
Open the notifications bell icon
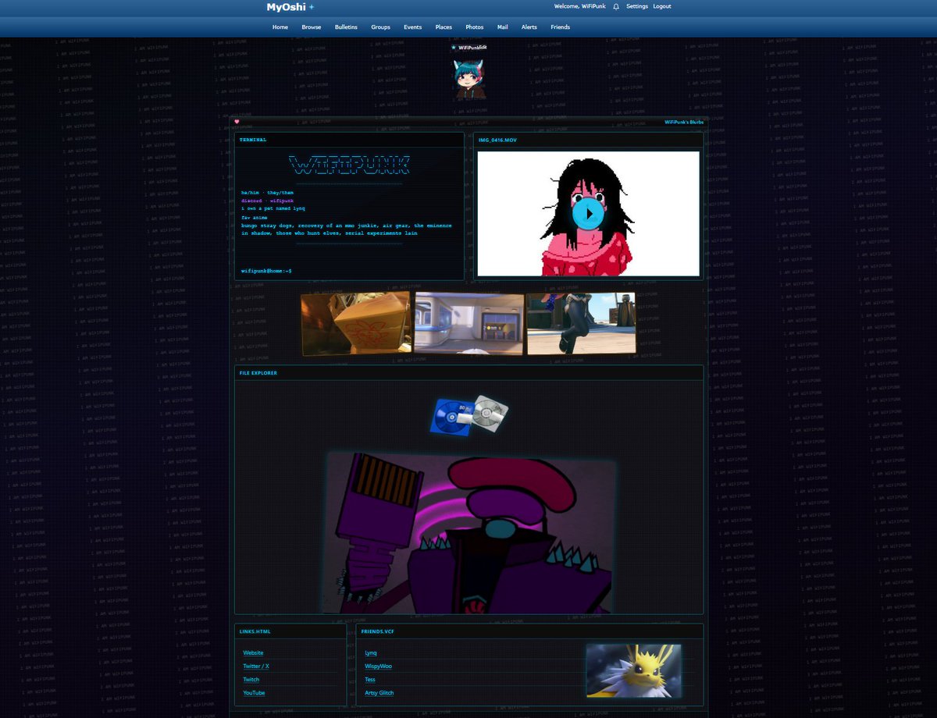[x=616, y=6]
